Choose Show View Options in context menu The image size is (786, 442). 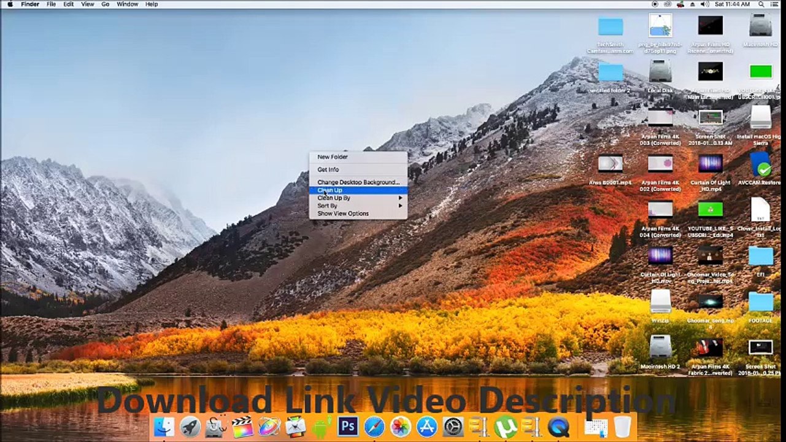[x=358, y=214]
